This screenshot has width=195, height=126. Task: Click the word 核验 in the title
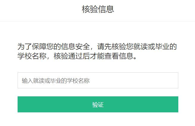pyautogui.click(x=90, y=9)
